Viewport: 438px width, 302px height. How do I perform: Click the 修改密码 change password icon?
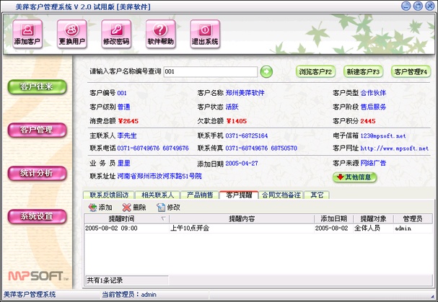116,33
